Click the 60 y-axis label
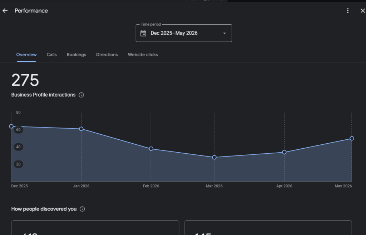Screen dimensions: 366x235 [x=19, y=130]
